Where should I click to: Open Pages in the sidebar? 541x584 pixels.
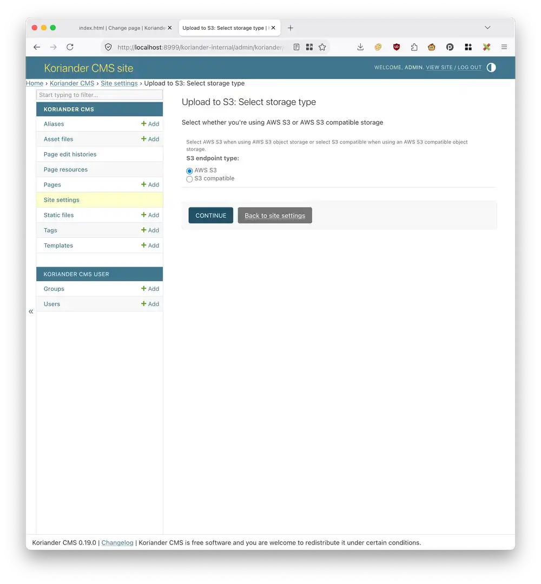point(52,185)
